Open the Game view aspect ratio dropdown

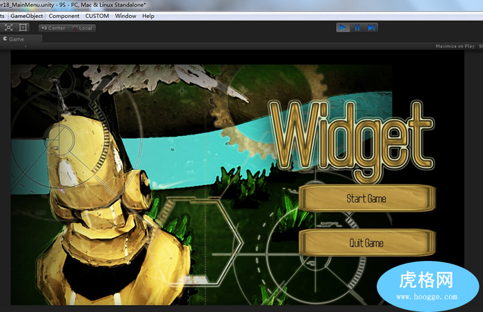pyautogui.click(x=14, y=46)
